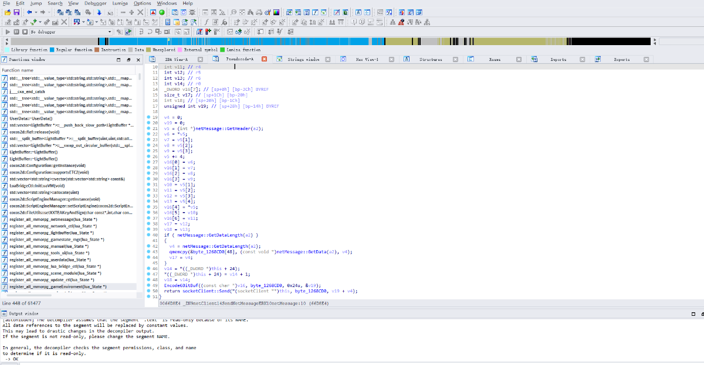Open the Lumina menu
This screenshot has width=704, height=365.
pos(120,3)
